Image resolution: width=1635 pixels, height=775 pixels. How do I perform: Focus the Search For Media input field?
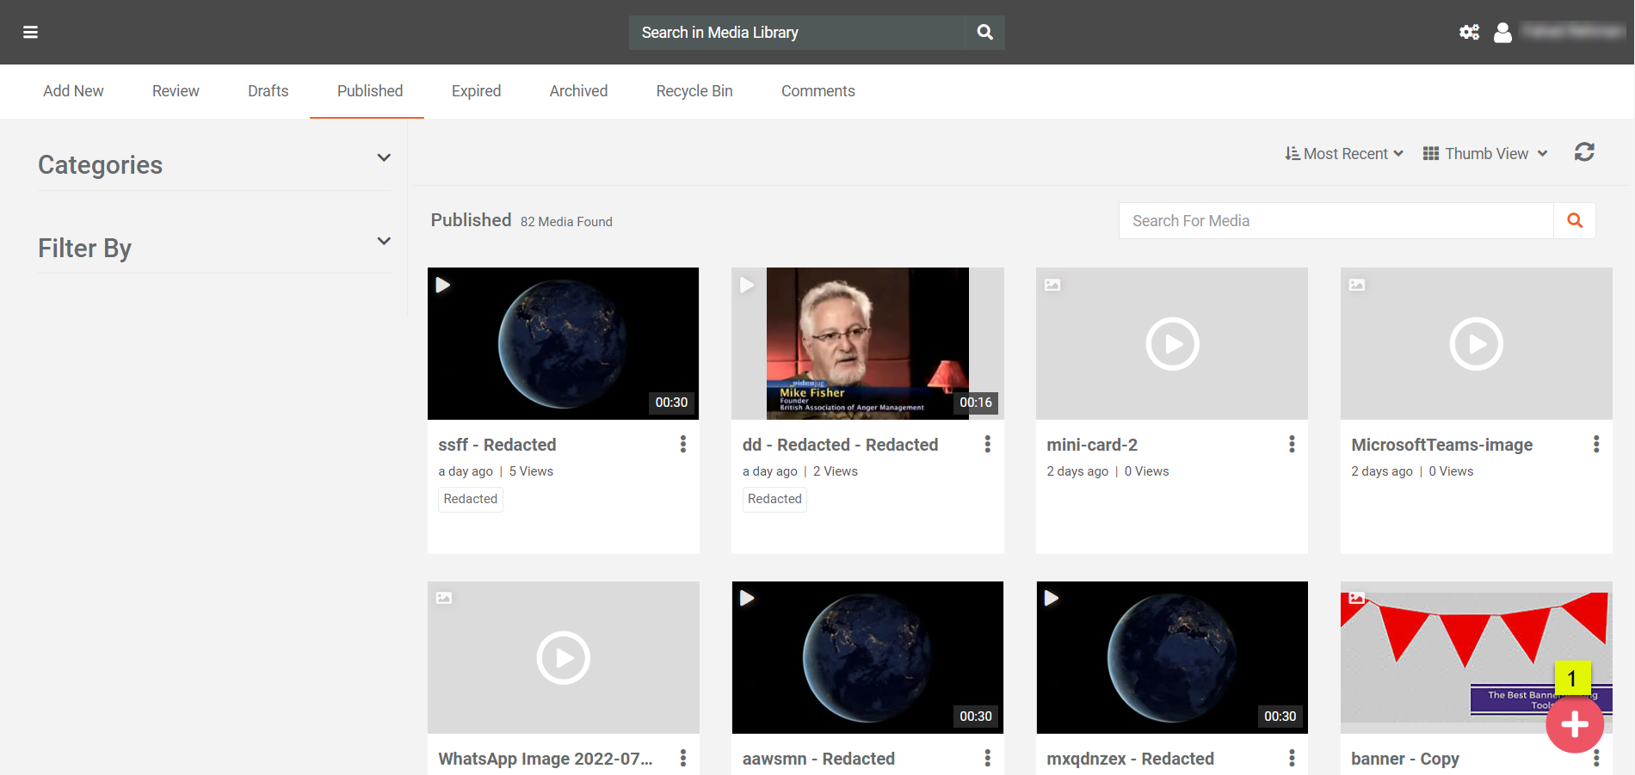(x=1336, y=221)
